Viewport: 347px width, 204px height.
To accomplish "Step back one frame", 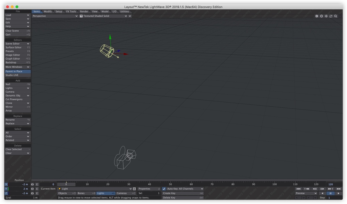I will (x=314, y=189).
